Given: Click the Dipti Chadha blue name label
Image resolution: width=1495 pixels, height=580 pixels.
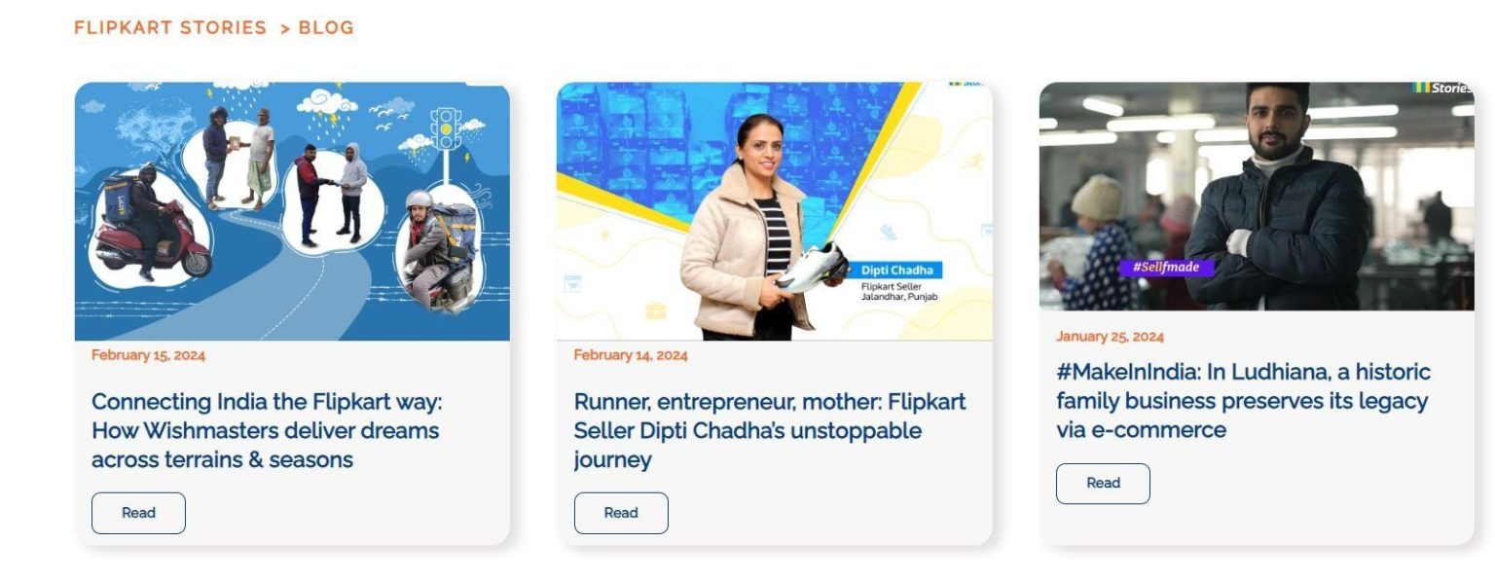Looking at the screenshot, I should (x=899, y=271).
